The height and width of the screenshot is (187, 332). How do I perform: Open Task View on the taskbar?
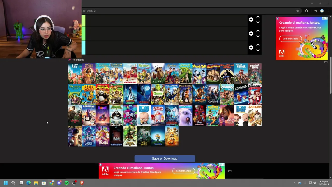tap(21, 183)
